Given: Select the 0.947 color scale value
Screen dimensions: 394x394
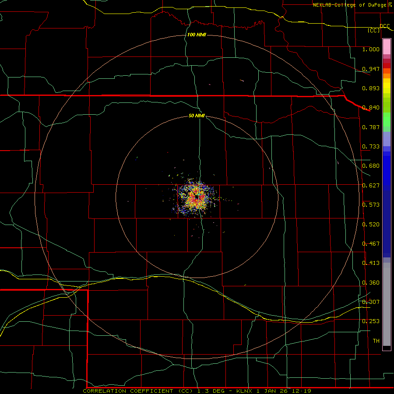Looking at the screenshot, I should (x=371, y=69).
